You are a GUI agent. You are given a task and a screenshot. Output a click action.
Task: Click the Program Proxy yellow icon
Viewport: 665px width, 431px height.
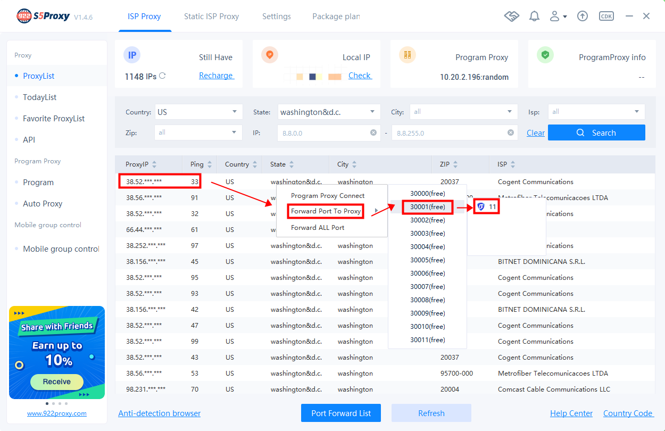pyautogui.click(x=408, y=55)
